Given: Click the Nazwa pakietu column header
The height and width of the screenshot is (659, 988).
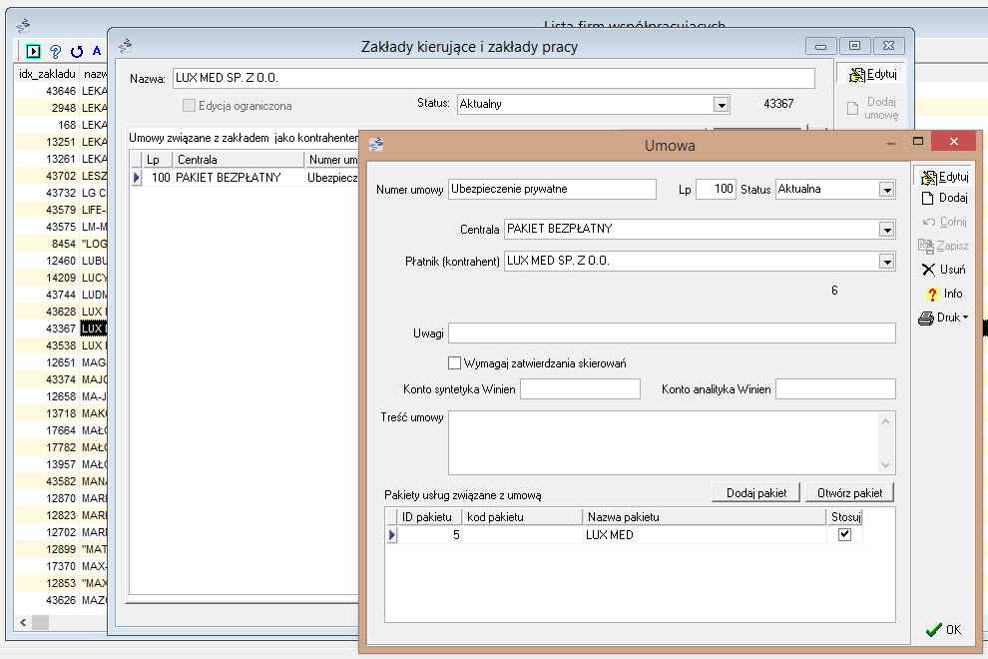Looking at the screenshot, I should pos(705,517).
